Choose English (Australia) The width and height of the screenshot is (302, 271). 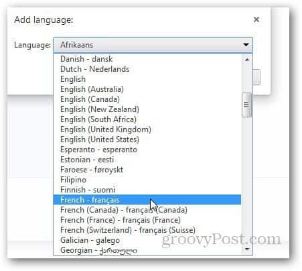(147, 89)
